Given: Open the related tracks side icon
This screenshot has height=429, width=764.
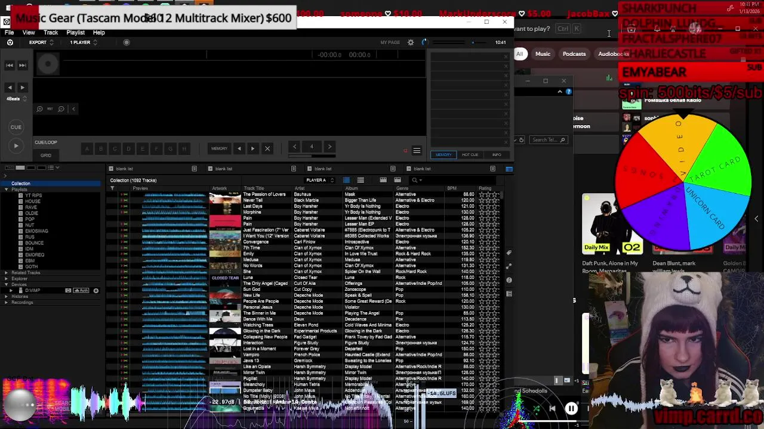Looking at the screenshot, I should [509, 266].
